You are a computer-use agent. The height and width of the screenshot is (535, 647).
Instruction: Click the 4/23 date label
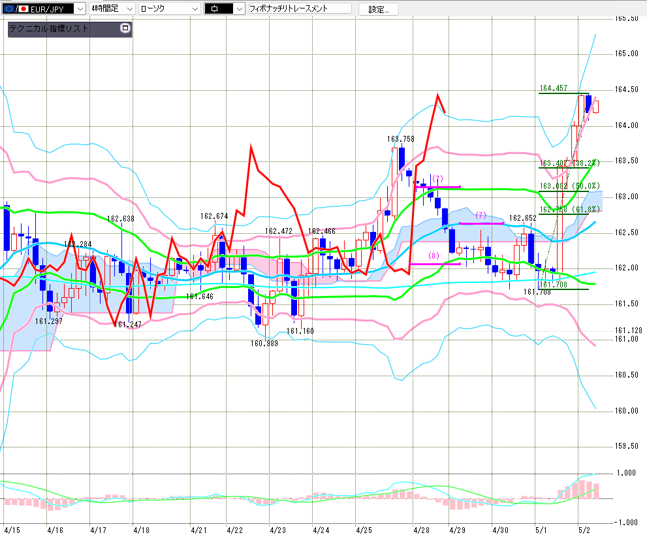(x=277, y=530)
